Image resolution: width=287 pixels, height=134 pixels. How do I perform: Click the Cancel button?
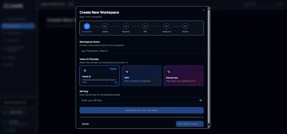point(85,124)
